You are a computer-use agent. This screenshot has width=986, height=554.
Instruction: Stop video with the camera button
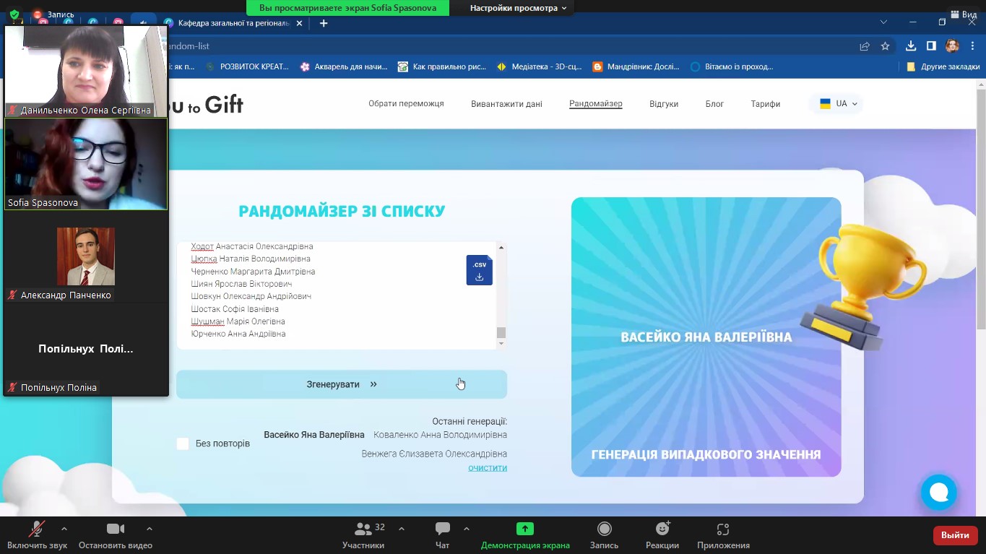coord(116,529)
